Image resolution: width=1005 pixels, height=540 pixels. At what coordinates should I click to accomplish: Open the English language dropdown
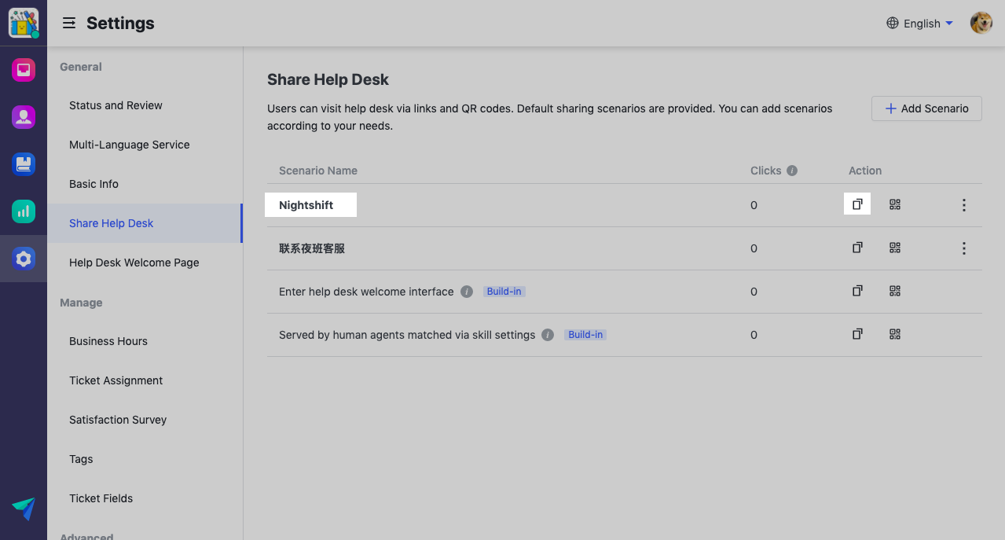coord(919,24)
